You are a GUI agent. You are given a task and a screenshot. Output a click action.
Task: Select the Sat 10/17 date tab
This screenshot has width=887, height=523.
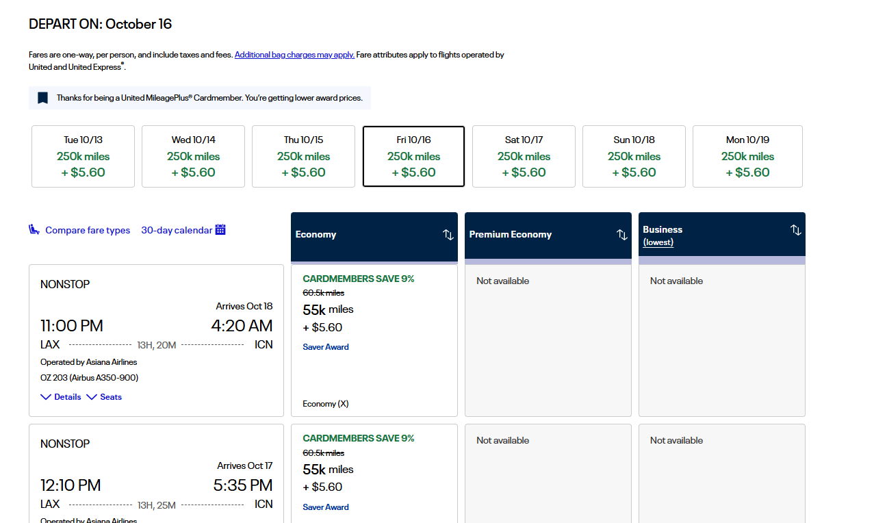(x=524, y=156)
